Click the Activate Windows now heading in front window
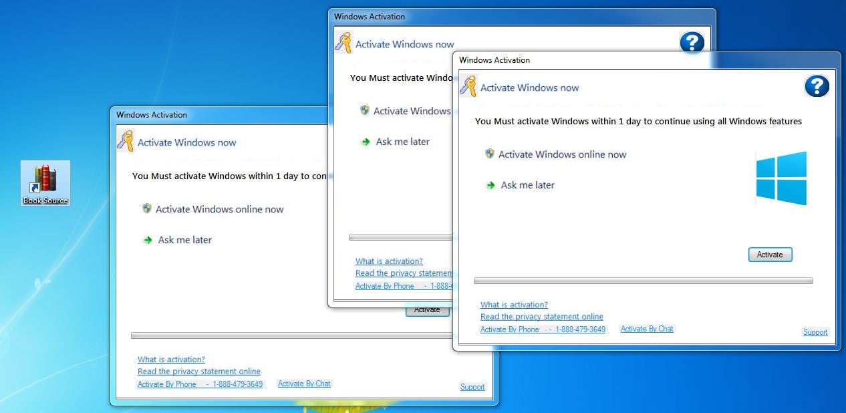The width and height of the screenshot is (846, 413). click(530, 88)
